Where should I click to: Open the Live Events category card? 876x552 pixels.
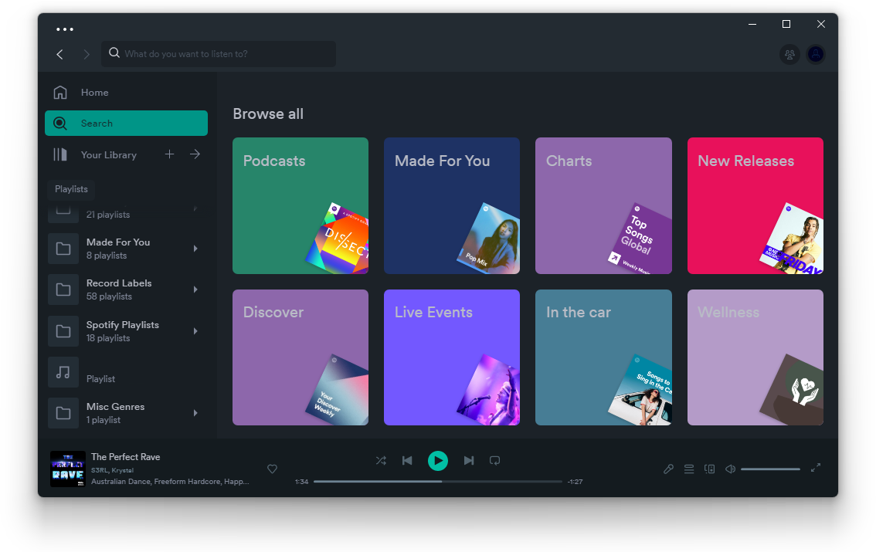[x=452, y=357]
